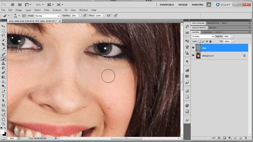
Task: Switch to Essentials workspace
Action: [167, 5]
